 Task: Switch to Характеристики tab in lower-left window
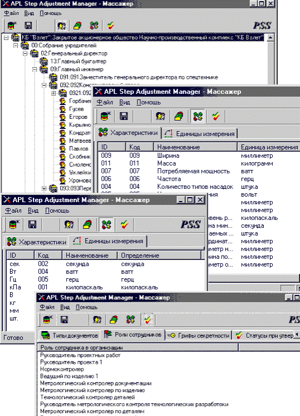click(x=36, y=242)
